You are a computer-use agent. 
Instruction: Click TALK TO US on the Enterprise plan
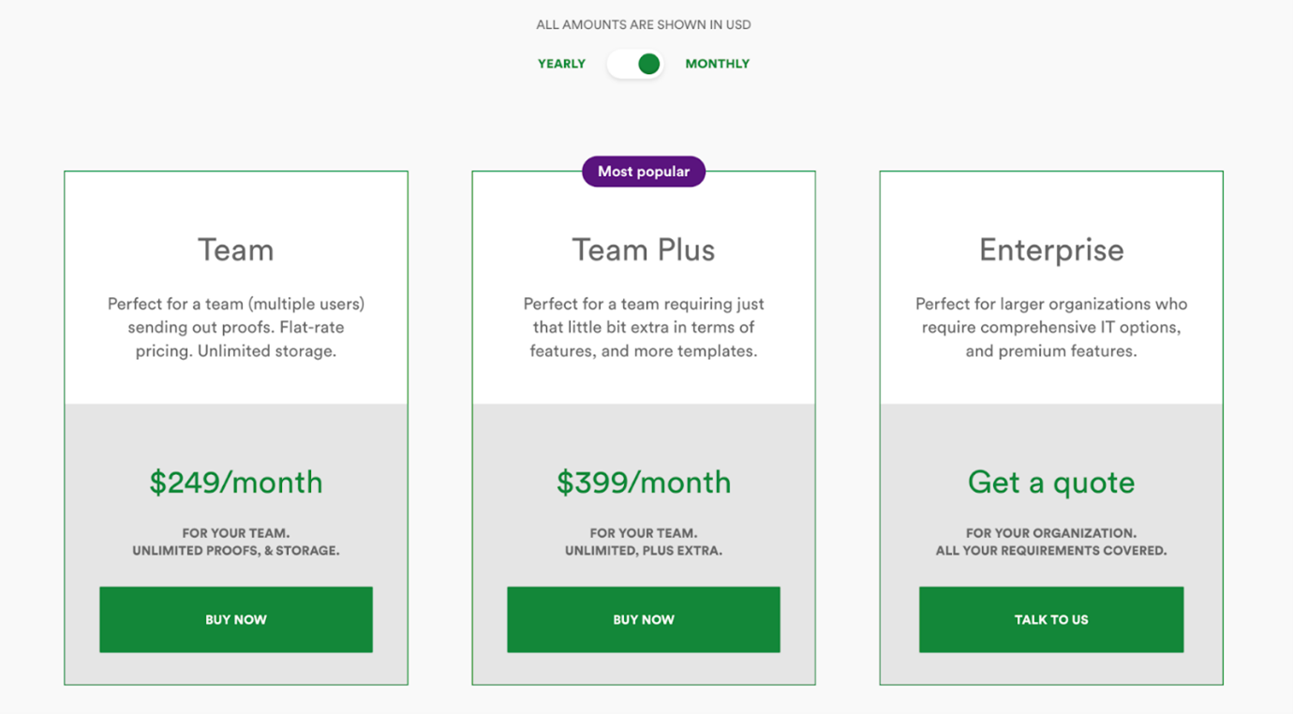1050,619
